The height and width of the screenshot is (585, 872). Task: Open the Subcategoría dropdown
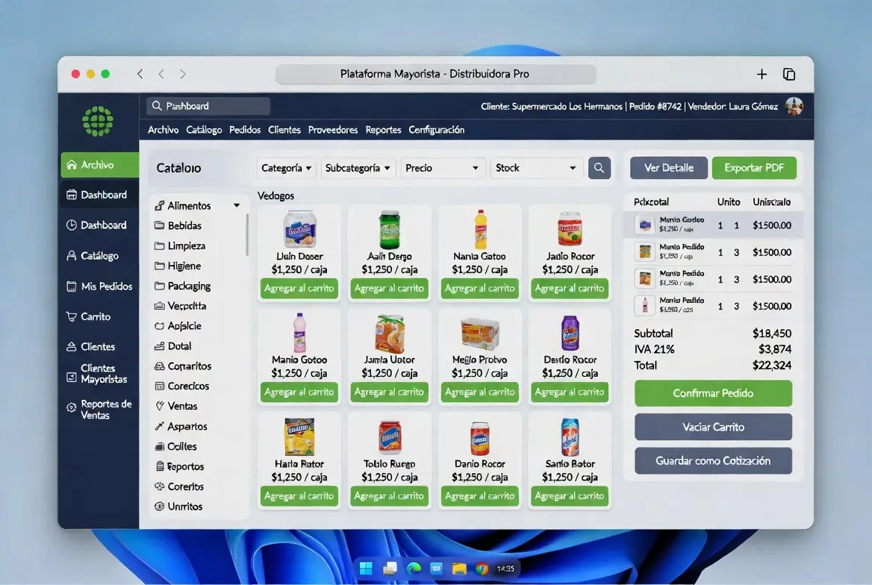[x=358, y=168]
